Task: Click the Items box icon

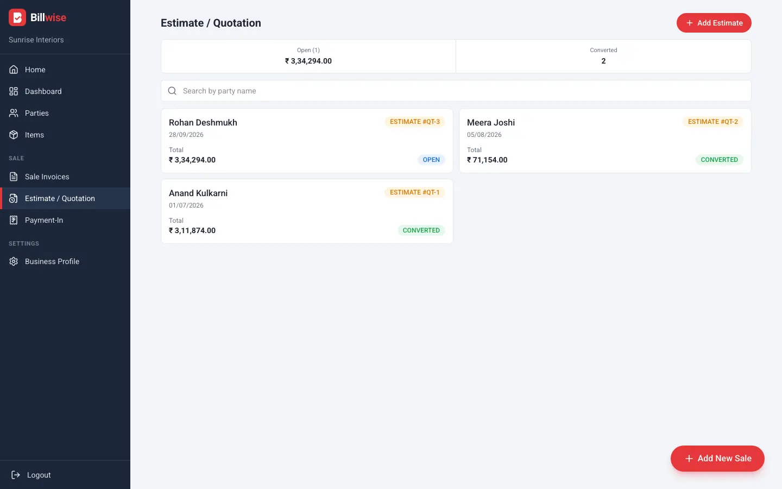Action: pos(14,135)
